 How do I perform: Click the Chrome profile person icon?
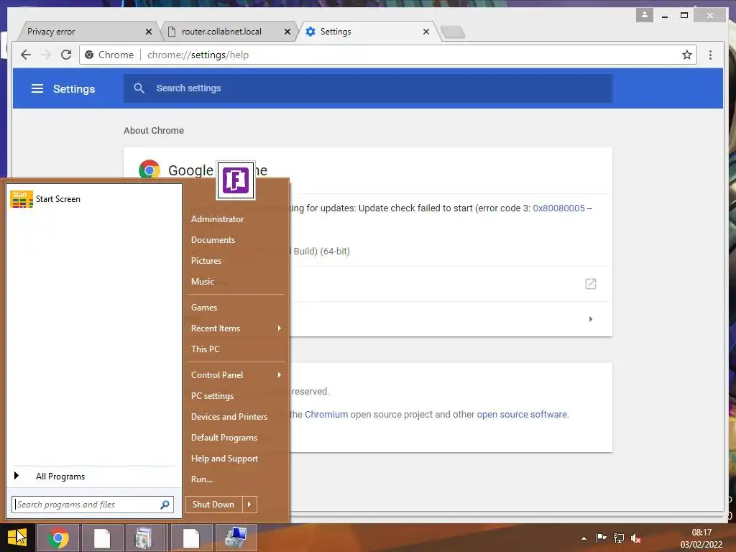click(645, 15)
